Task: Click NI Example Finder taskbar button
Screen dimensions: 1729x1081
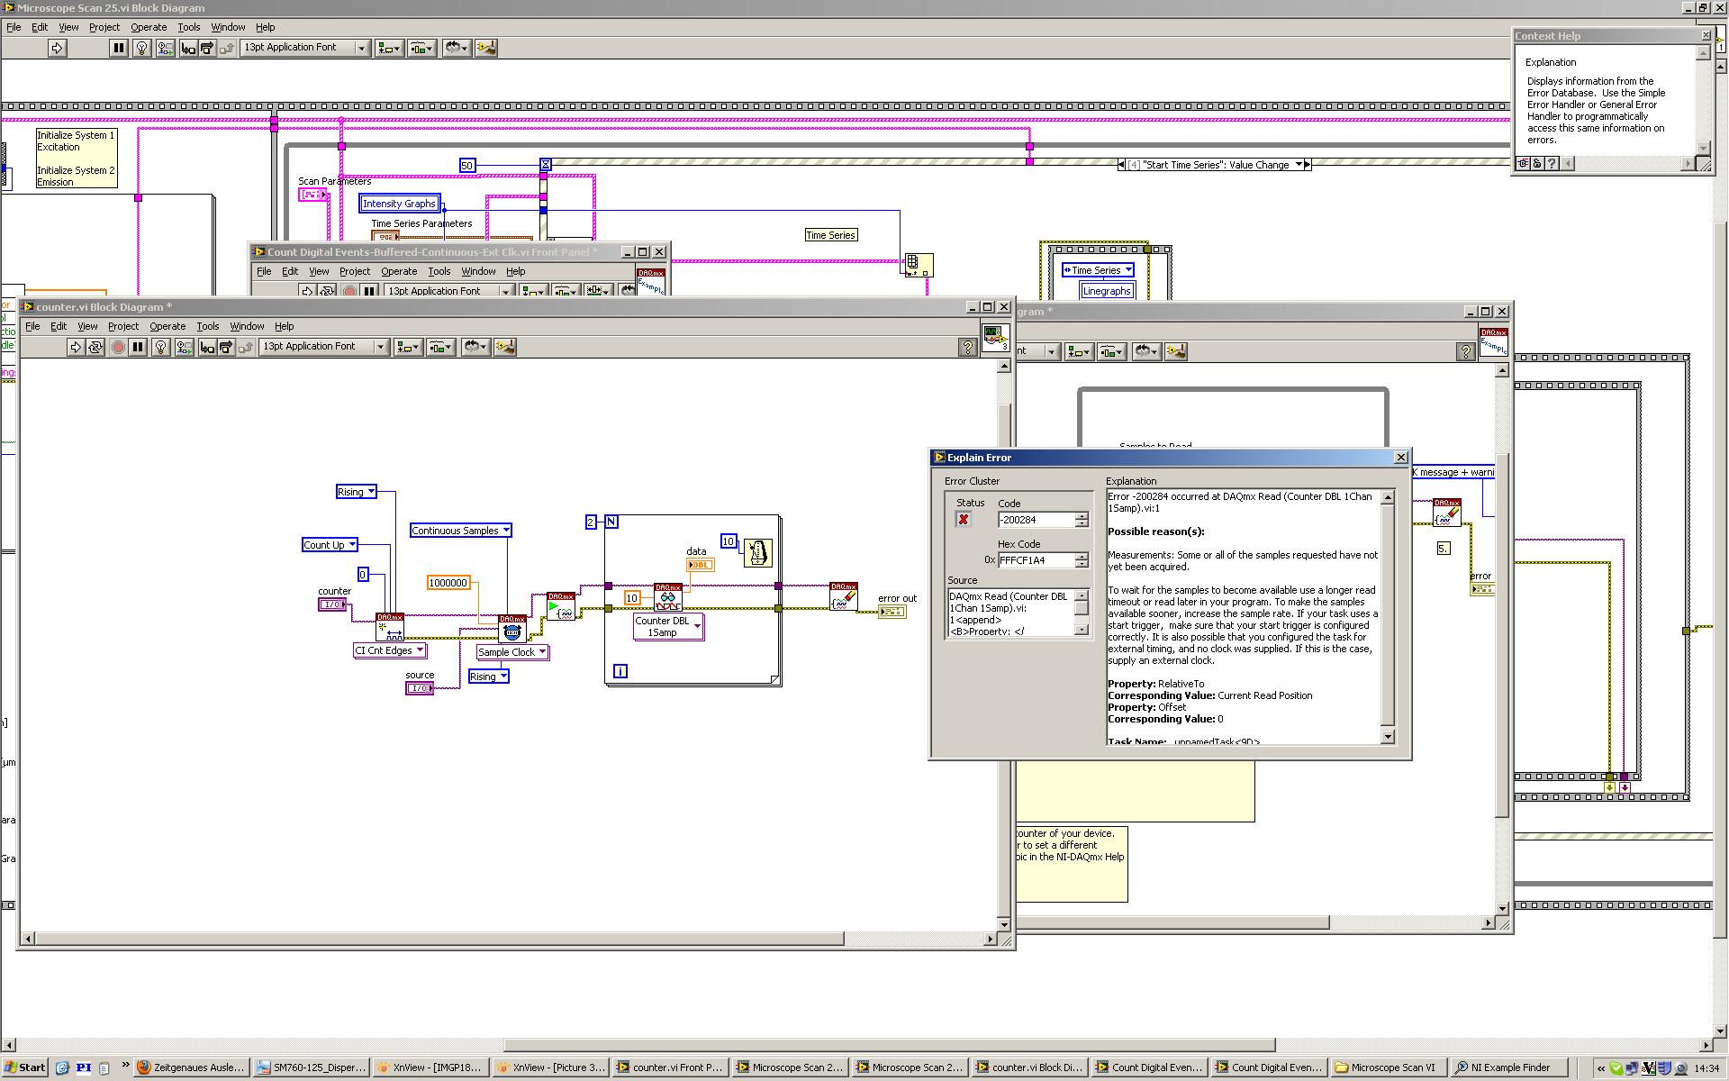Action: (x=1510, y=1067)
